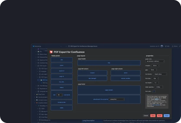181x123 pixels.
Task: Open the font size dropdown
Action: [155, 78]
